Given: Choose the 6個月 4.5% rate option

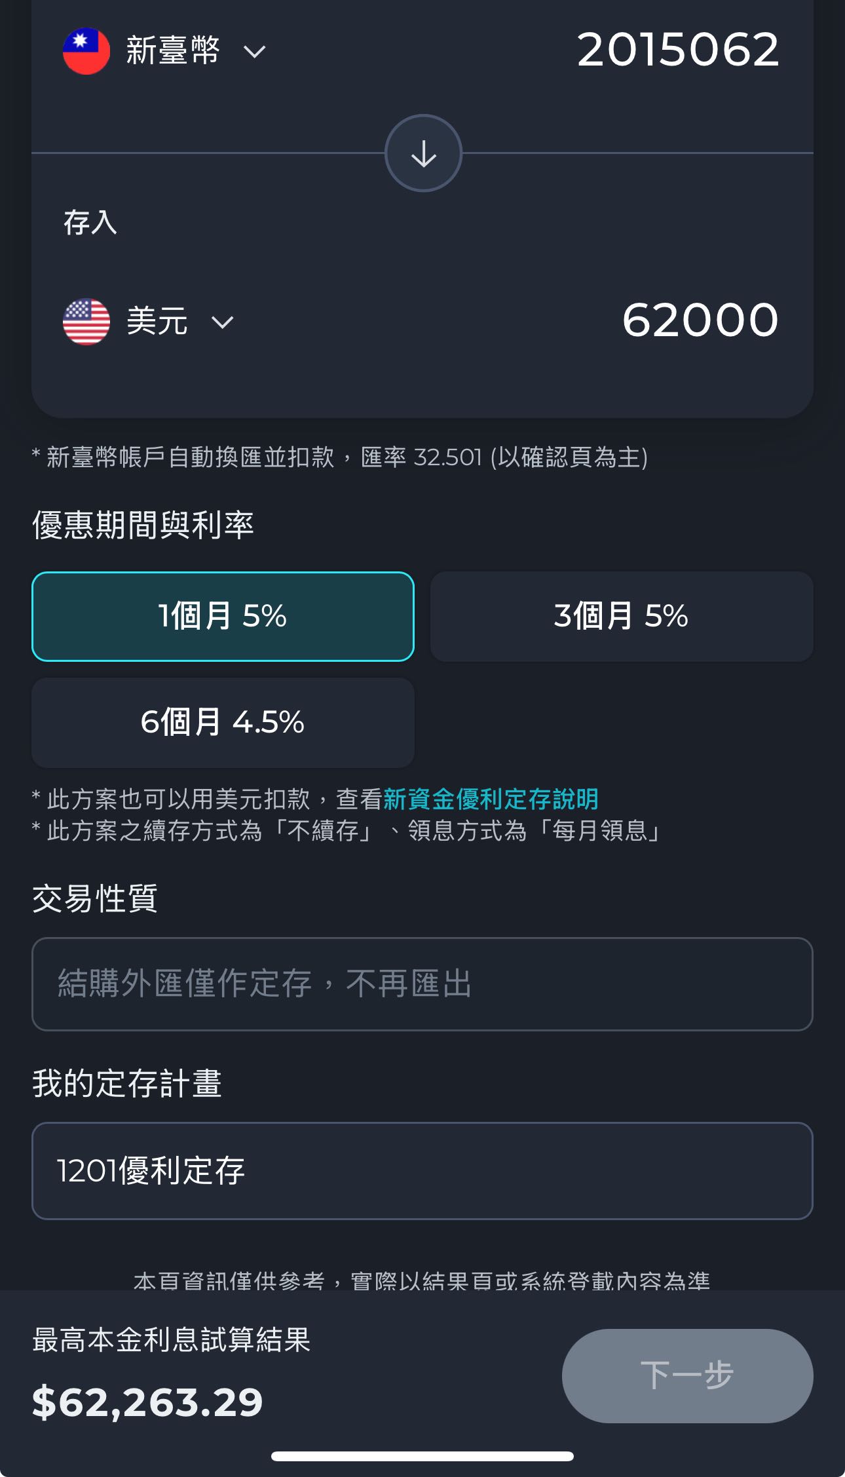Looking at the screenshot, I should pyautogui.click(x=223, y=723).
